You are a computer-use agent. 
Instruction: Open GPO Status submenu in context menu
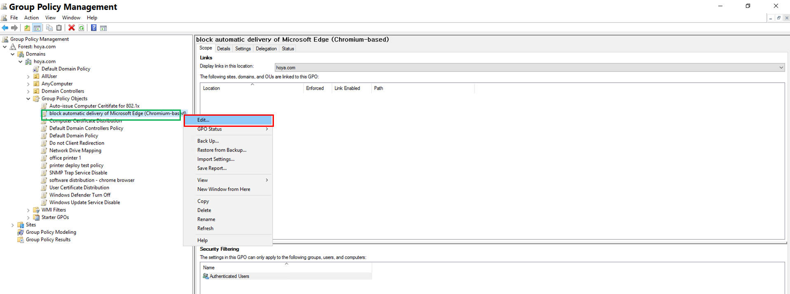pos(228,129)
